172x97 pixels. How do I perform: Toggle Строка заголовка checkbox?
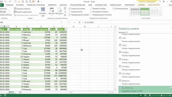point(69,8)
